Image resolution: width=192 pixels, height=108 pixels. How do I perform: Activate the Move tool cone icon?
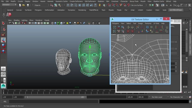[x=3, y=40]
